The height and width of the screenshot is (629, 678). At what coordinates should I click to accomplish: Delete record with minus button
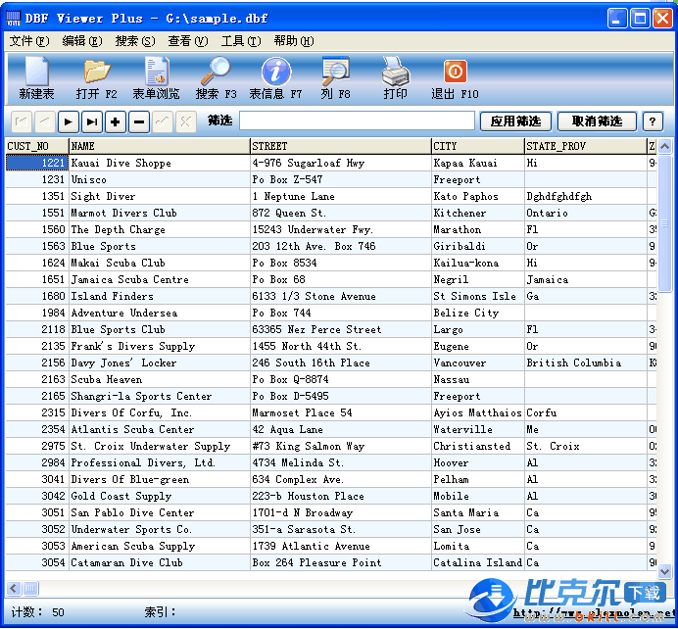coord(139,121)
